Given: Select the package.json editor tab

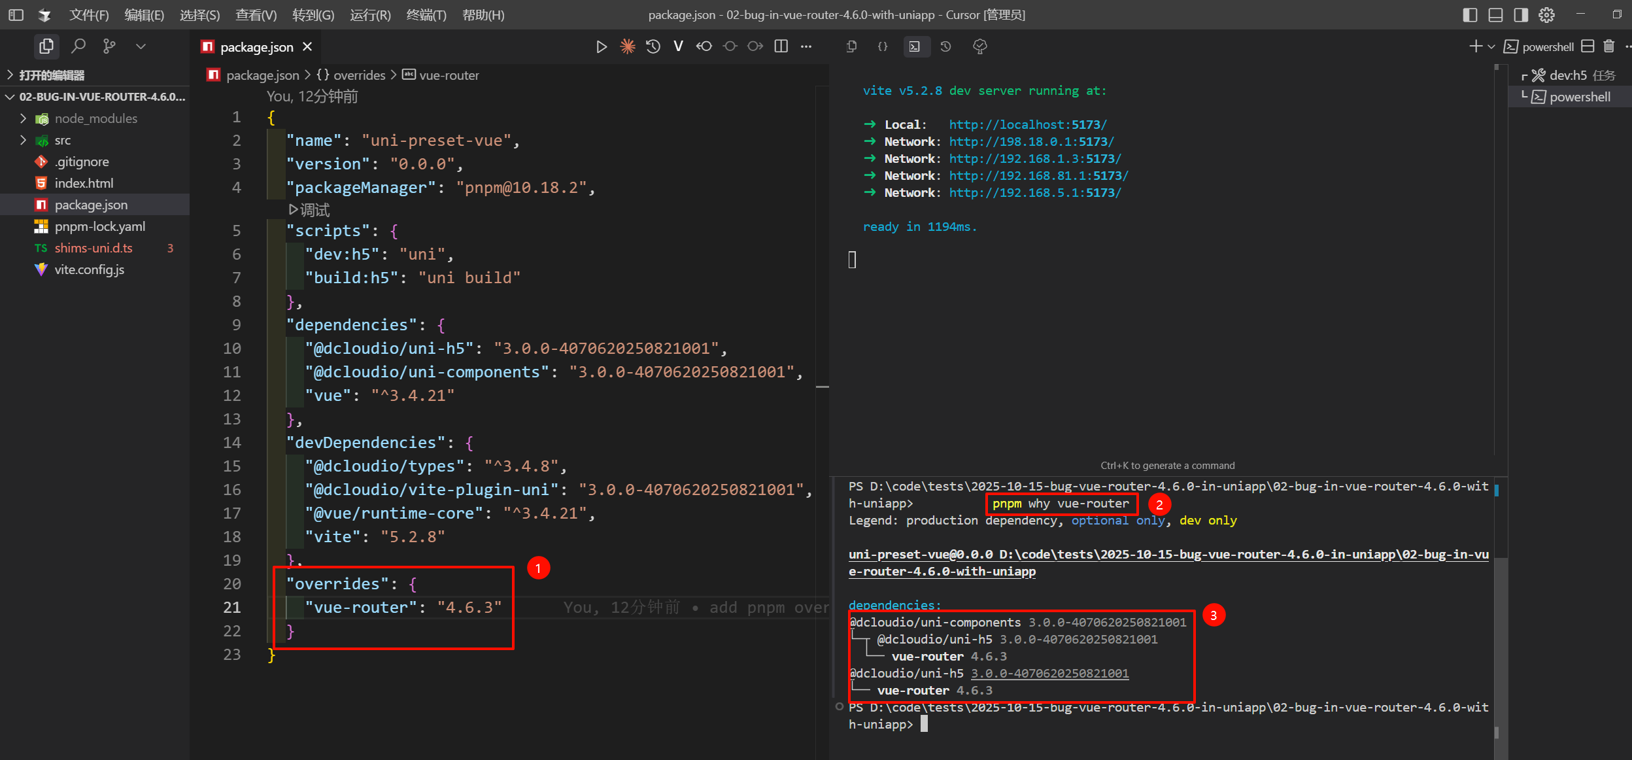Looking at the screenshot, I should (x=256, y=46).
